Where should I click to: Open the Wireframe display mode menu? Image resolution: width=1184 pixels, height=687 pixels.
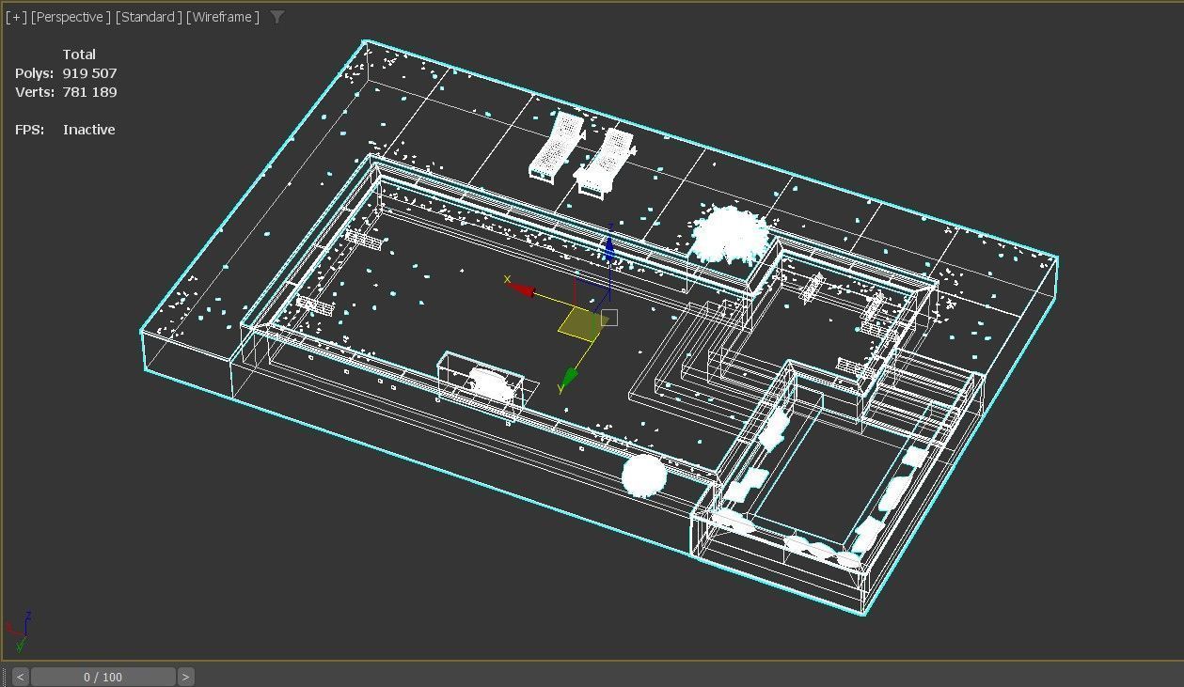coord(223,17)
